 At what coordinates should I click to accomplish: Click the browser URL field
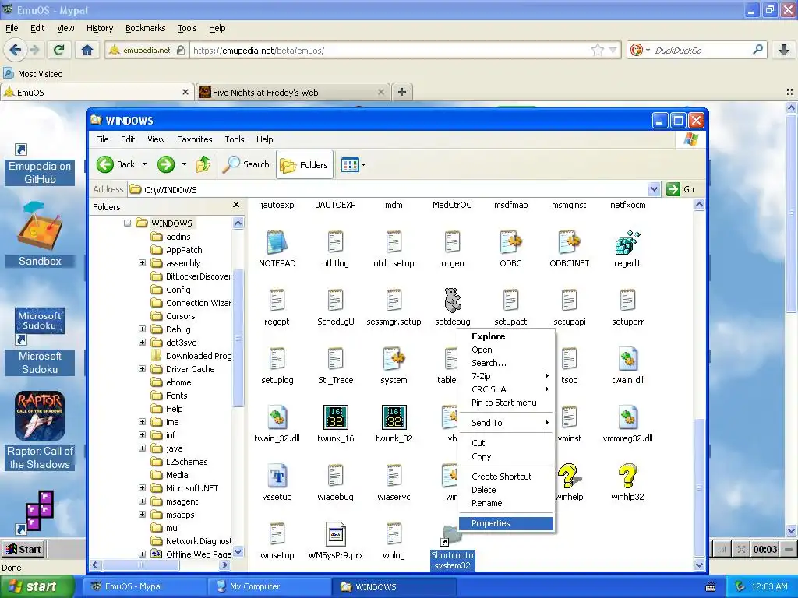tap(390, 50)
